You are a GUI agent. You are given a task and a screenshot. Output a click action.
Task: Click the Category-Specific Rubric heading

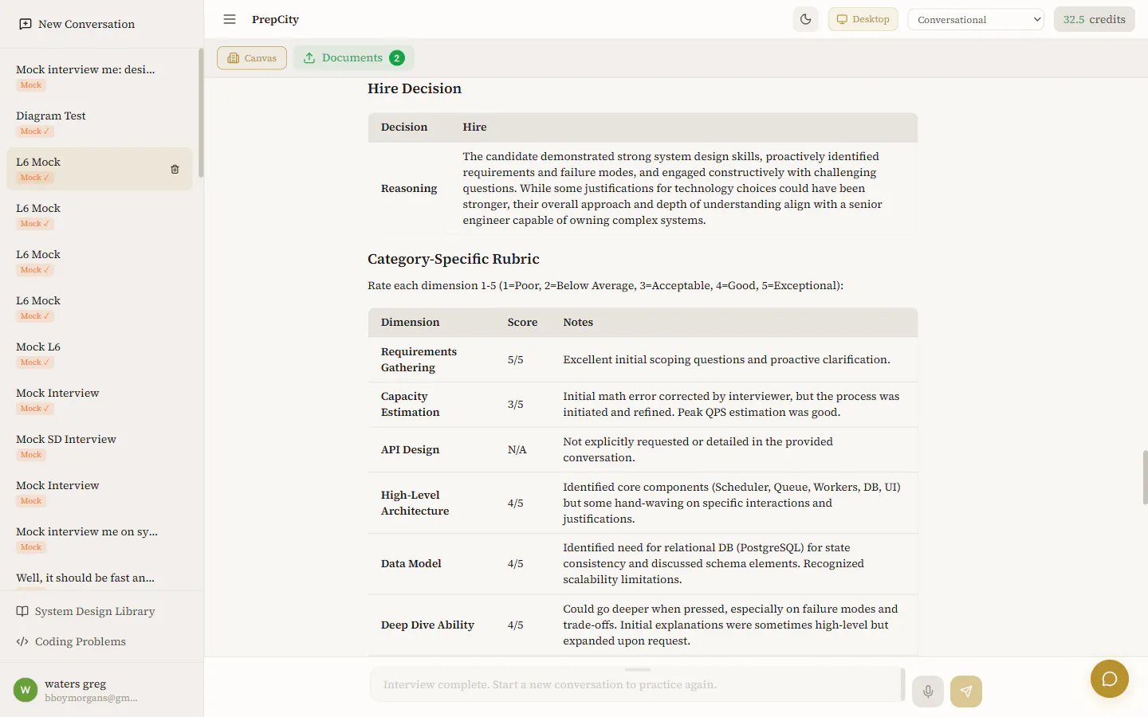point(454,259)
